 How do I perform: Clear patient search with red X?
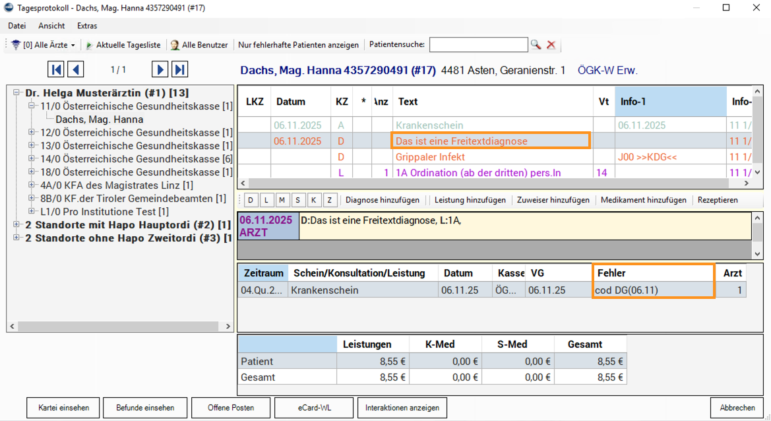click(551, 45)
